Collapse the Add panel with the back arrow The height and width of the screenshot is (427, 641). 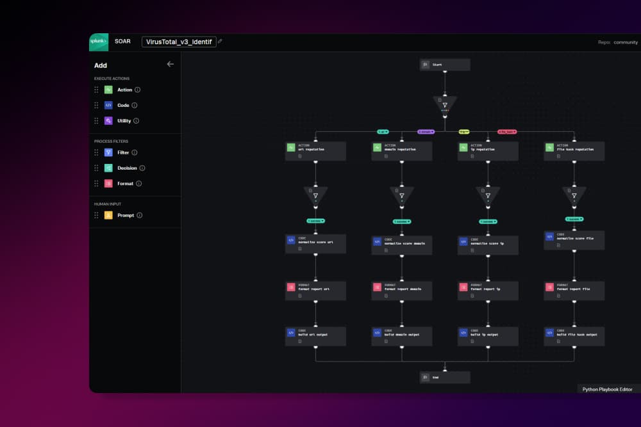(170, 64)
